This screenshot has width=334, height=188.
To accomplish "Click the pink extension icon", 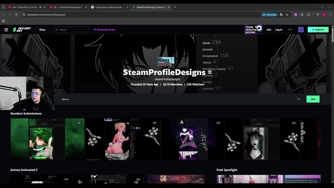I will (296, 15).
